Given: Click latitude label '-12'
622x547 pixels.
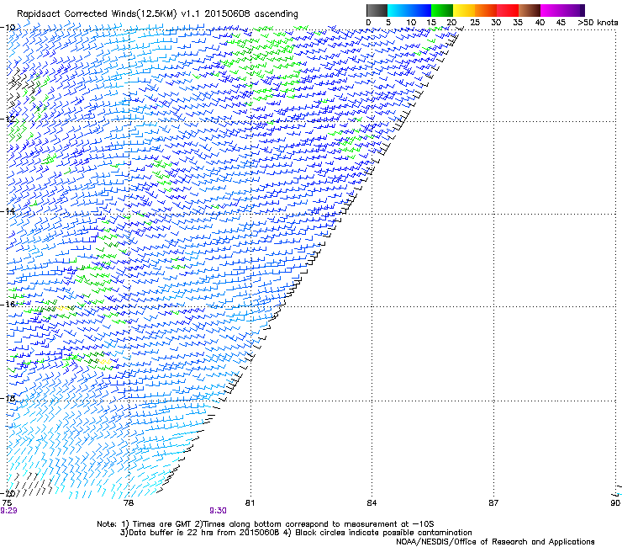Looking at the screenshot, I should [x=8, y=119].
